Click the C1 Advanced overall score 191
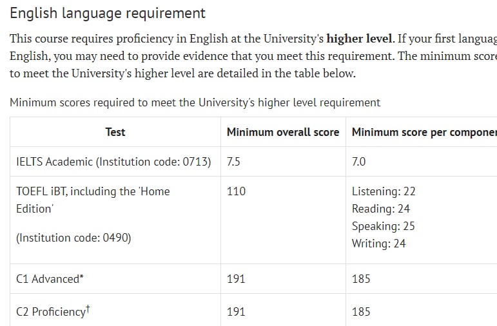The image size is (497, 326). coord(236,279)
